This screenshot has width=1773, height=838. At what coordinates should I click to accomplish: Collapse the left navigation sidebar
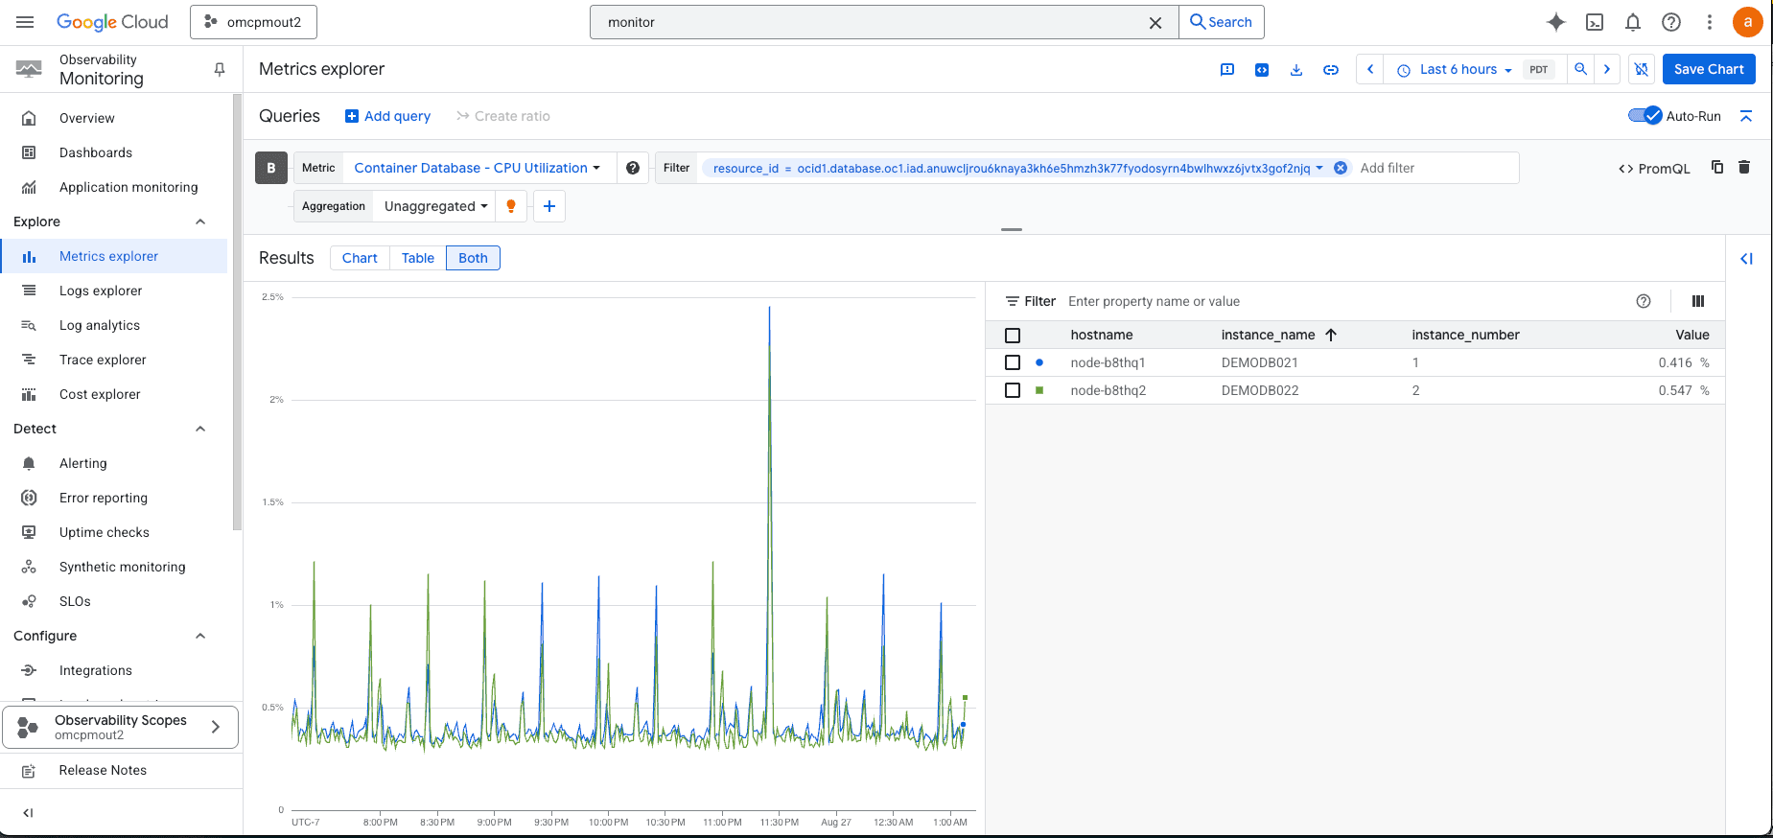coord(28,813)
